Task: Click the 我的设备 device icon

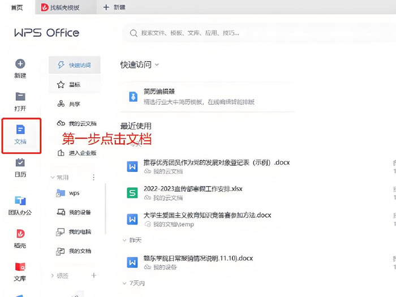Action: coord(61,212)
